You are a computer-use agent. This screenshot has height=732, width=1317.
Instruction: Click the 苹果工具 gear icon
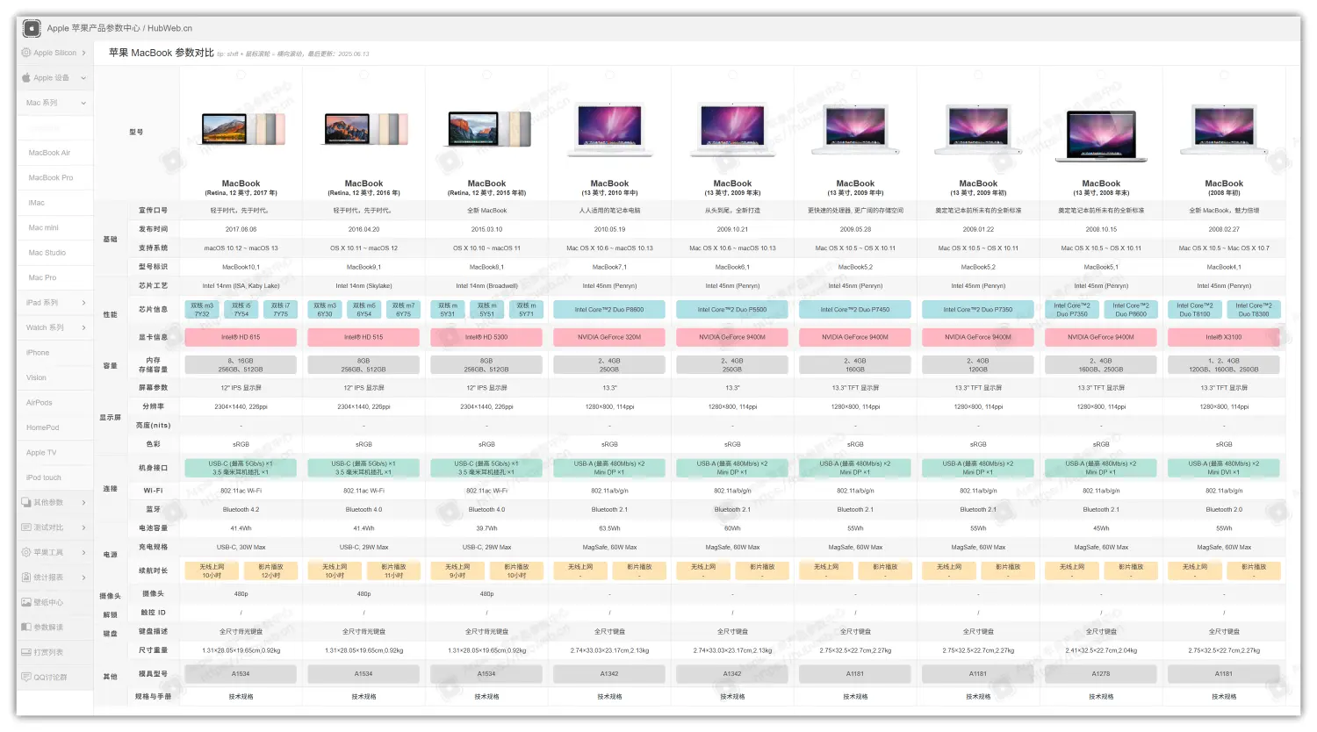coord(26,553)
